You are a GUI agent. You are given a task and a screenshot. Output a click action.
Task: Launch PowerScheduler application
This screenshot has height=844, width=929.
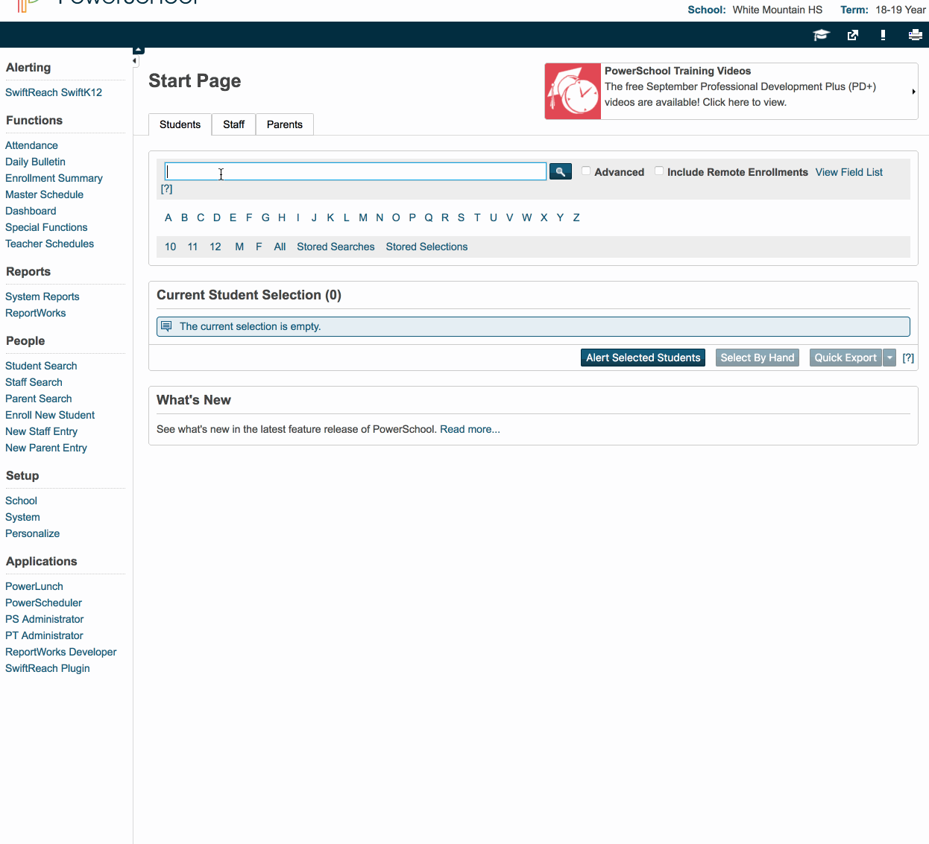pos(43,603)
